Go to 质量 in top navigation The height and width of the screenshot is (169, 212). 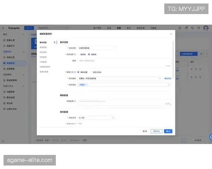tap(119, 28)
